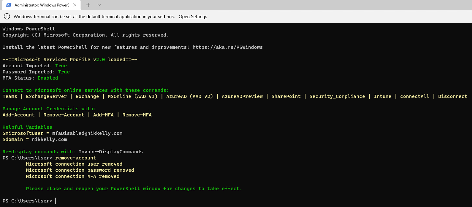This screenshot has height=207, width=472.
Task: Open Settings link in notification bar
Action: point(193,16)
